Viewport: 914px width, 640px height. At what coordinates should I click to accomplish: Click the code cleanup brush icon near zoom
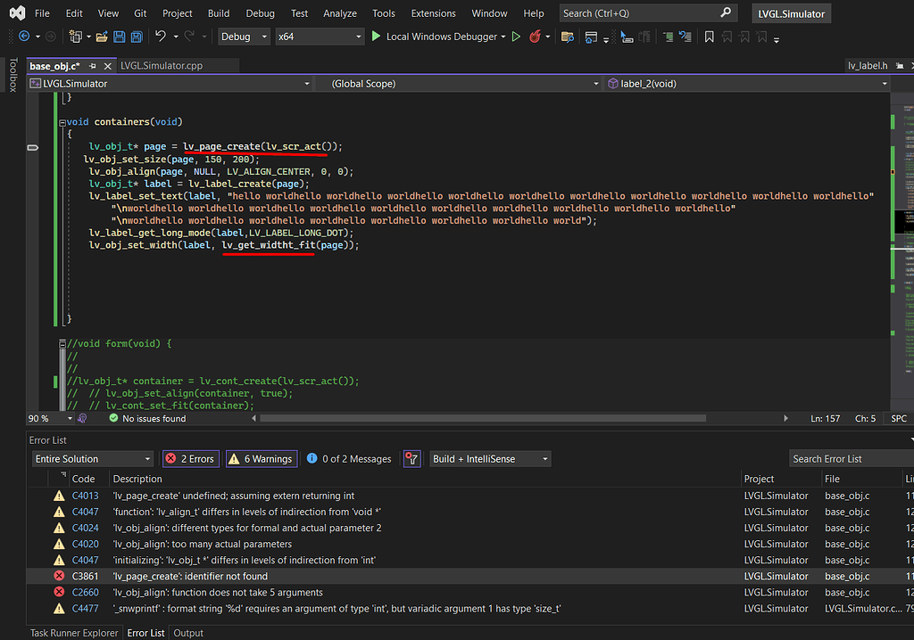[x=82, y=418]
